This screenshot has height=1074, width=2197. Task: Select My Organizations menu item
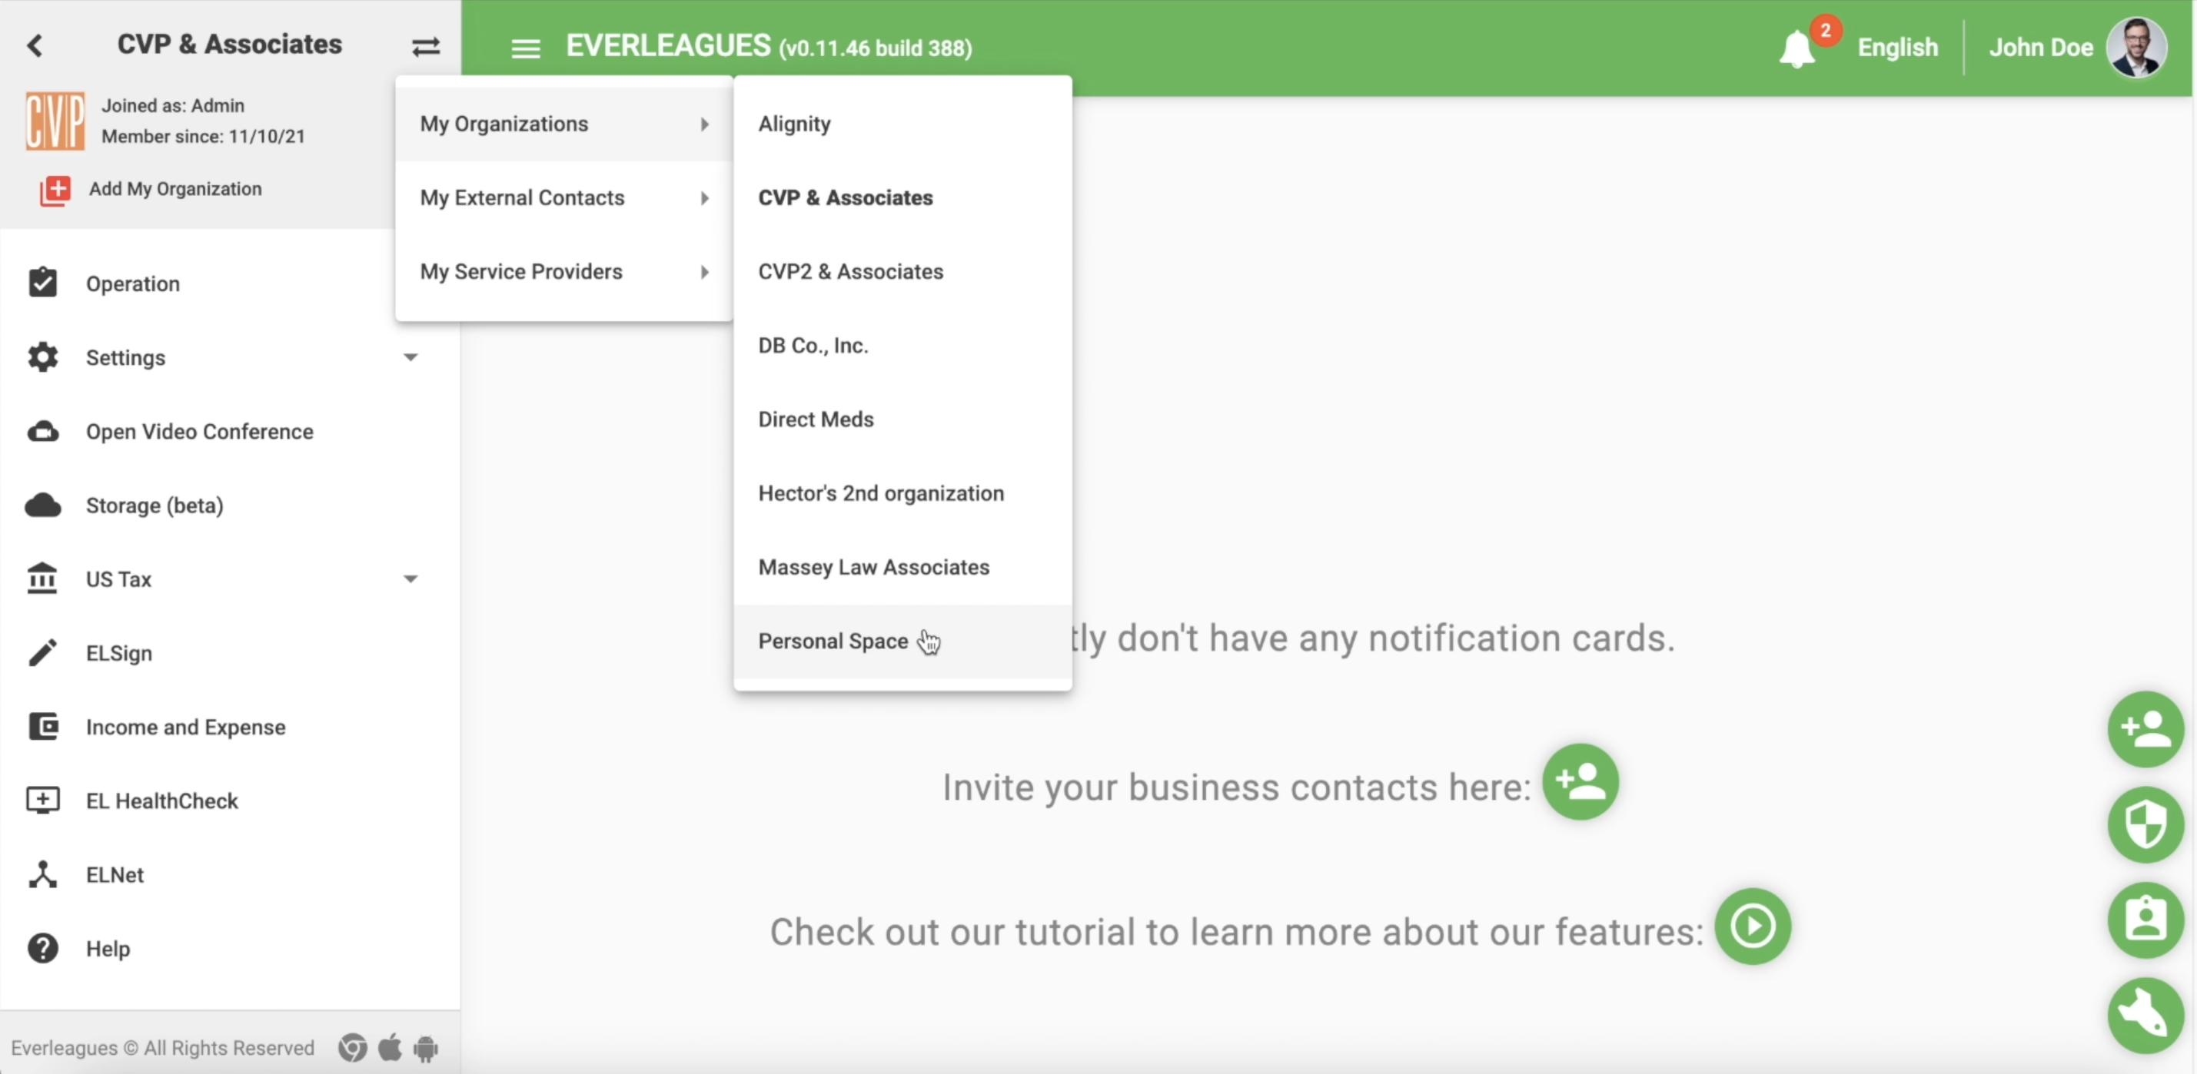pos(563,124)
